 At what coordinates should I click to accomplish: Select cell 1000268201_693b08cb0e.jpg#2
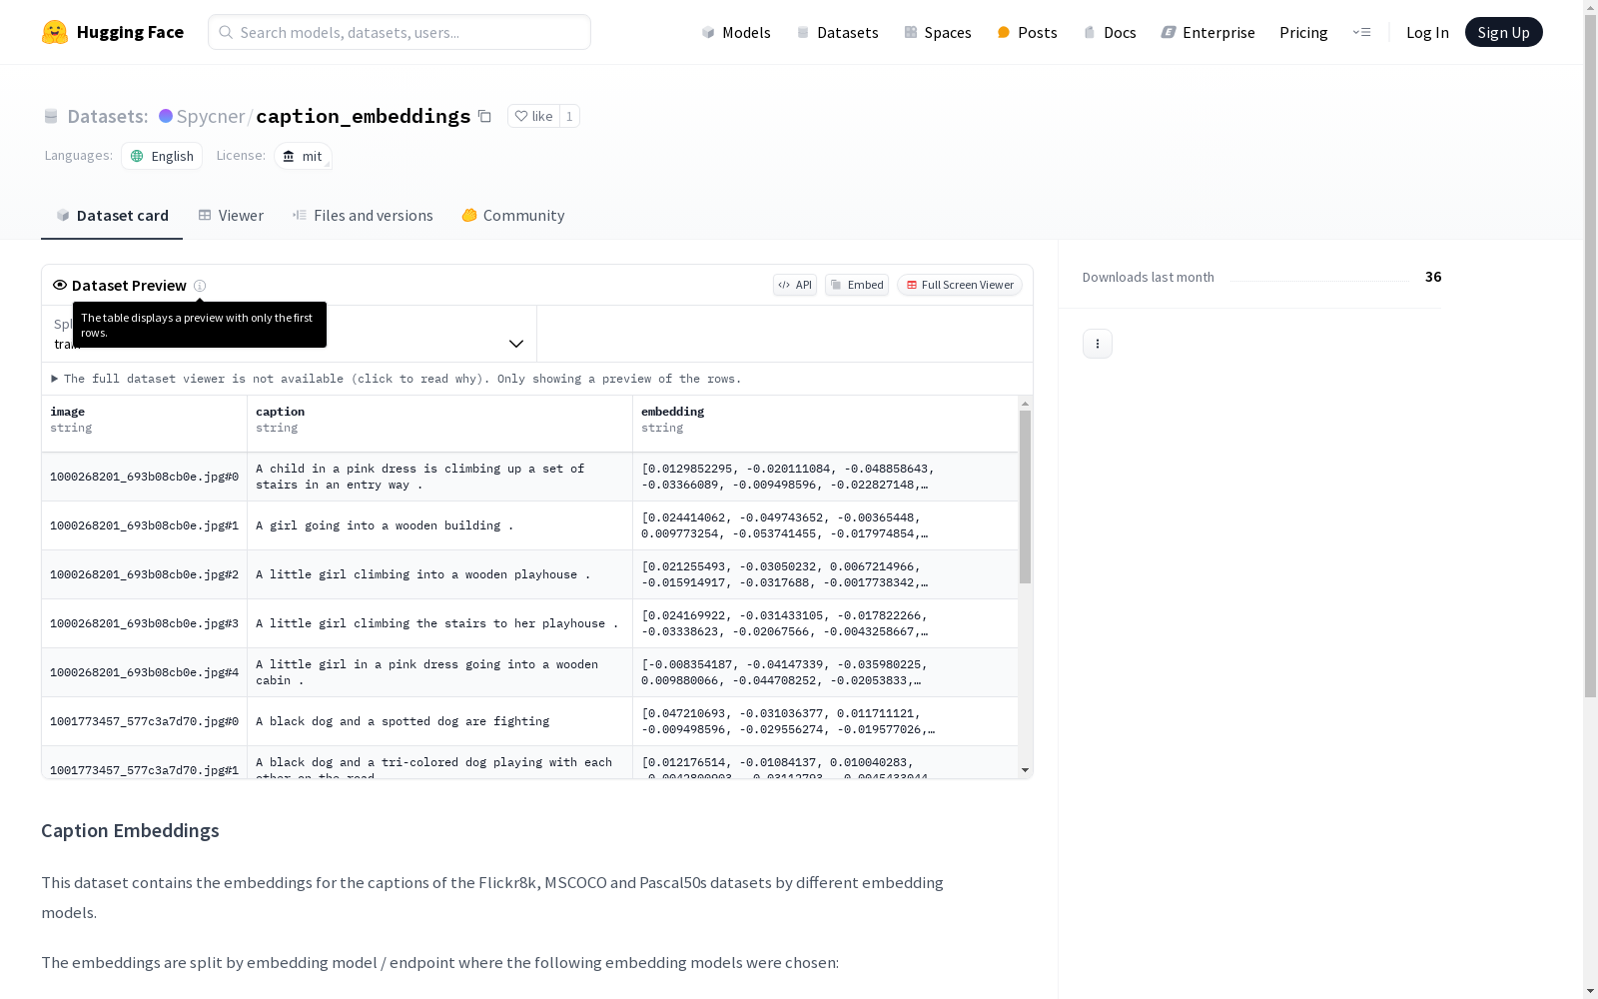coord(145,574)
